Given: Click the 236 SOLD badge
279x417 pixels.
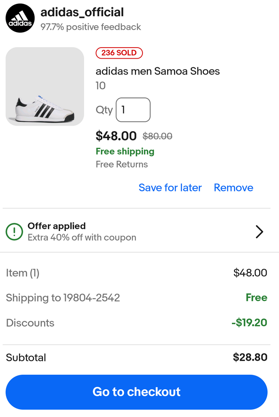Looking at the screenshot, I should (x=119, y=53).
